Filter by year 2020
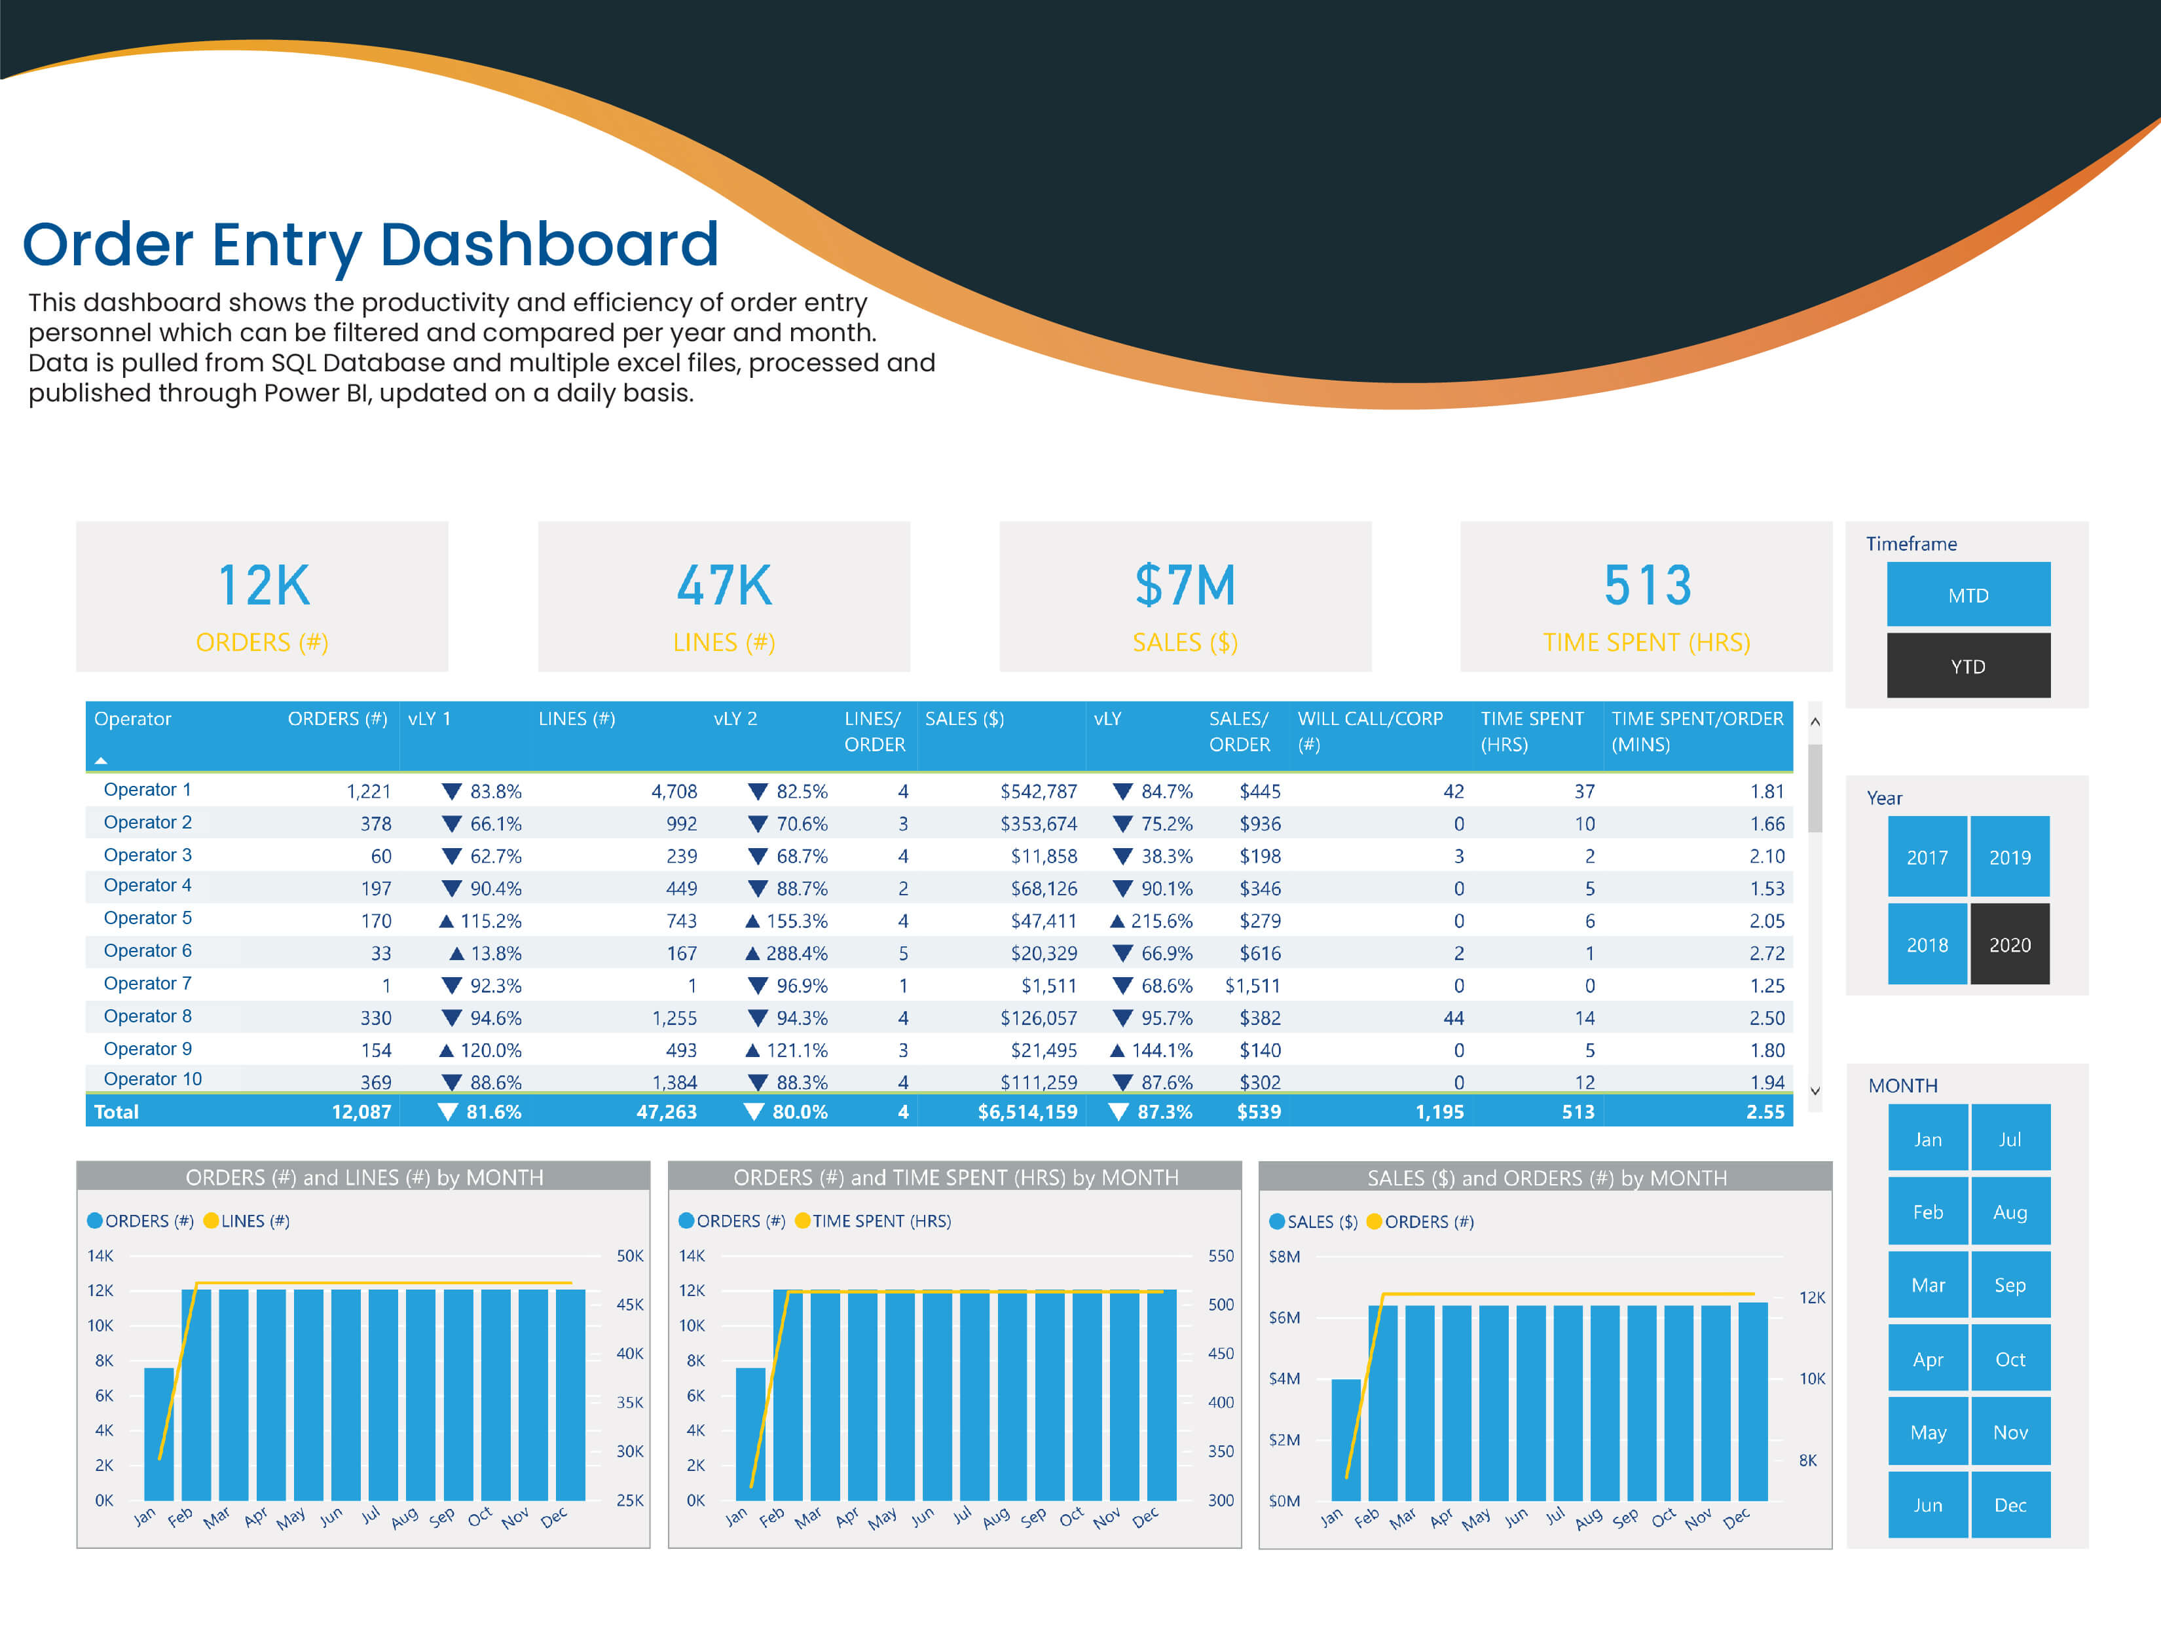 point(2008,944)
